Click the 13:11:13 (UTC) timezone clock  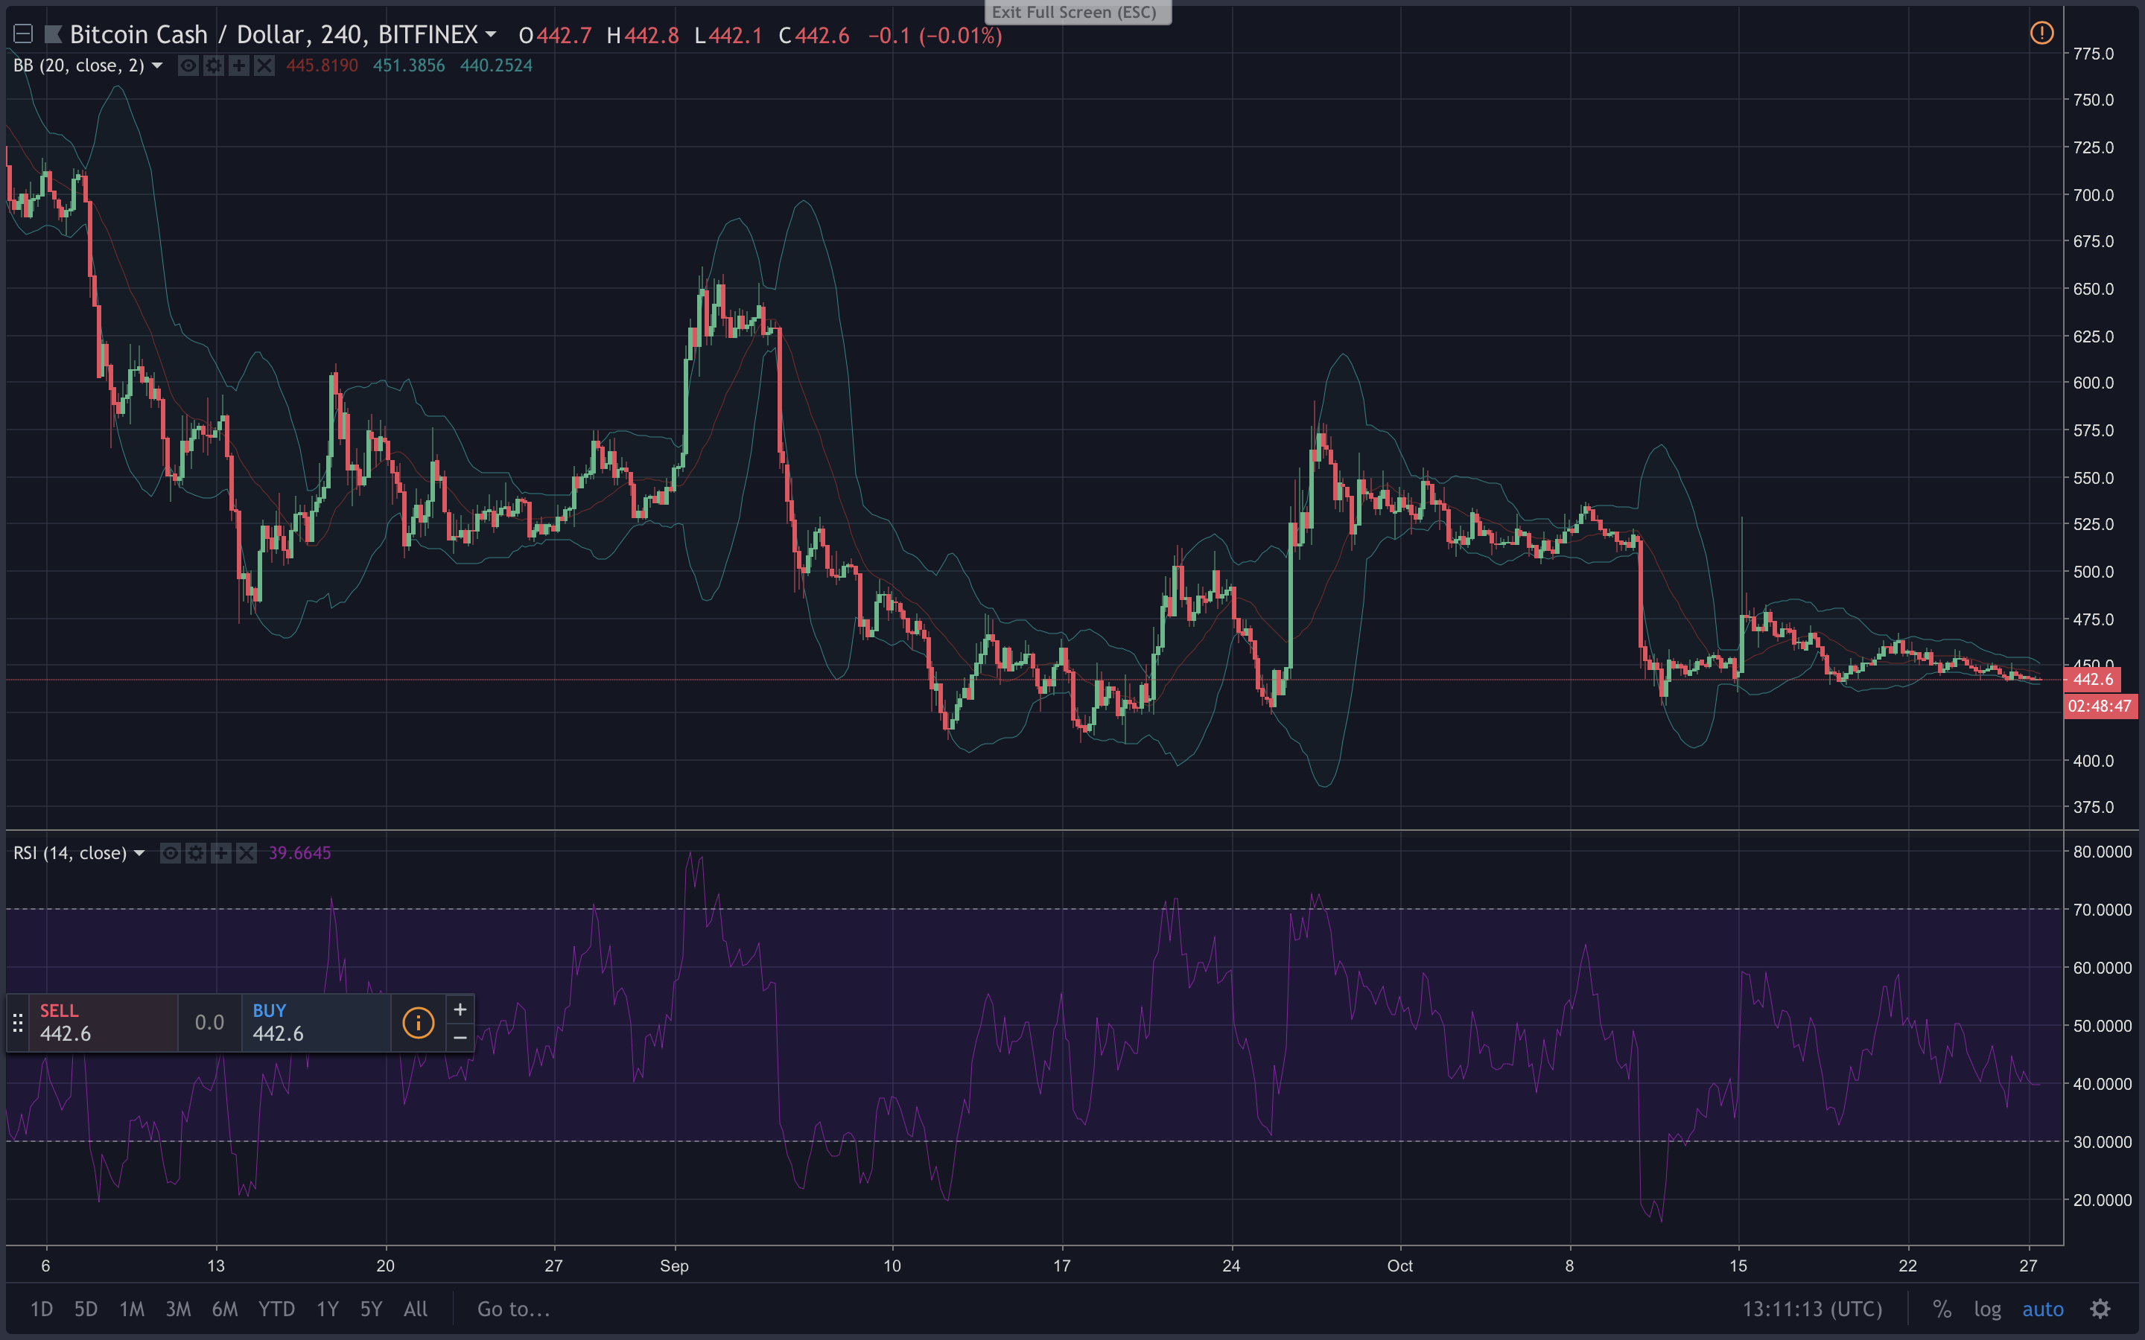pyautogui.click(x=1813, y=1309)
